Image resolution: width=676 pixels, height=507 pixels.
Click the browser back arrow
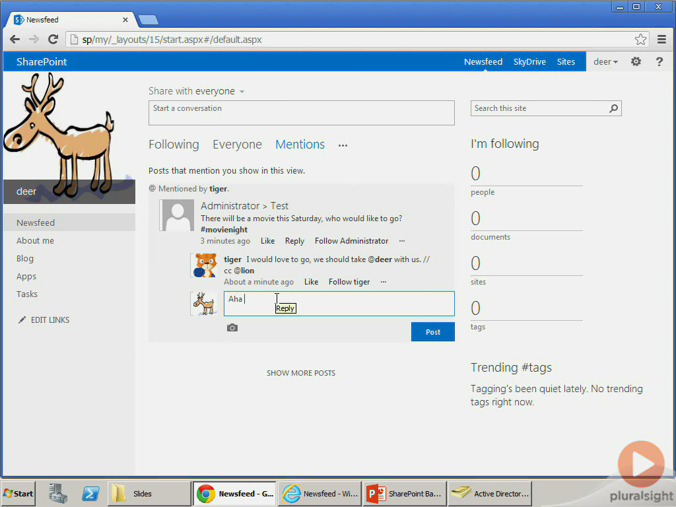pos(15,40)
